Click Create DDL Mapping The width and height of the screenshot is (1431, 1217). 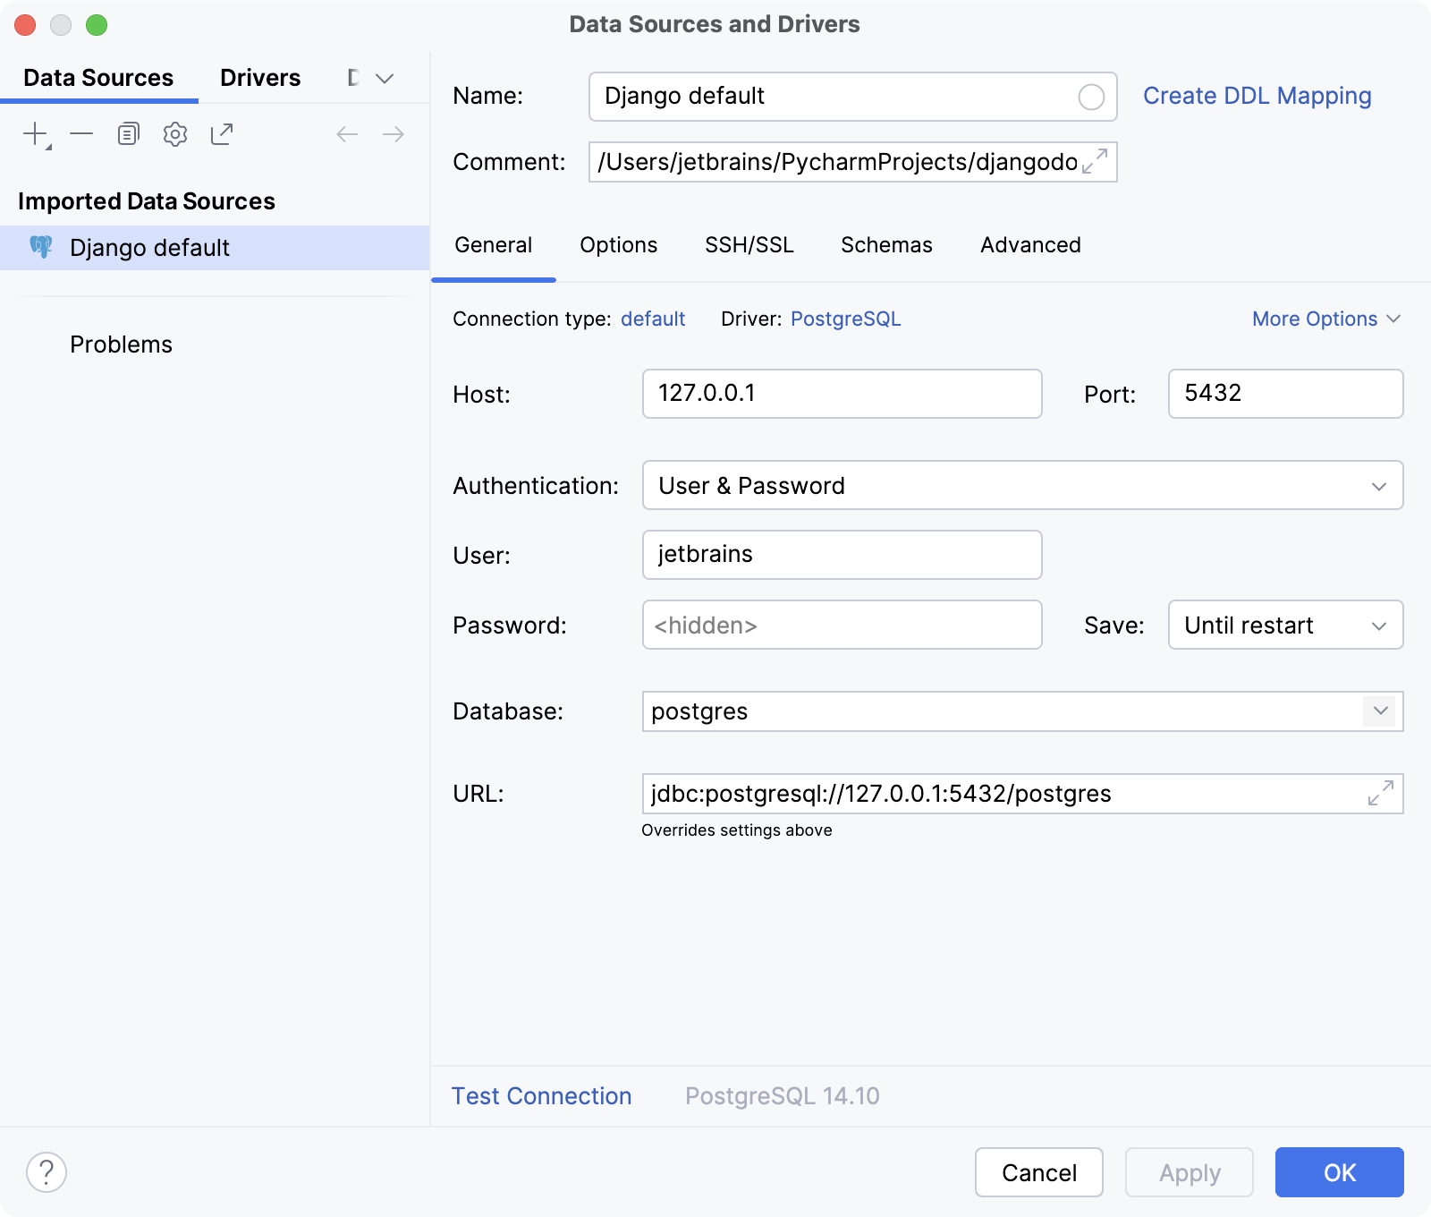[x=1257, y=95]
